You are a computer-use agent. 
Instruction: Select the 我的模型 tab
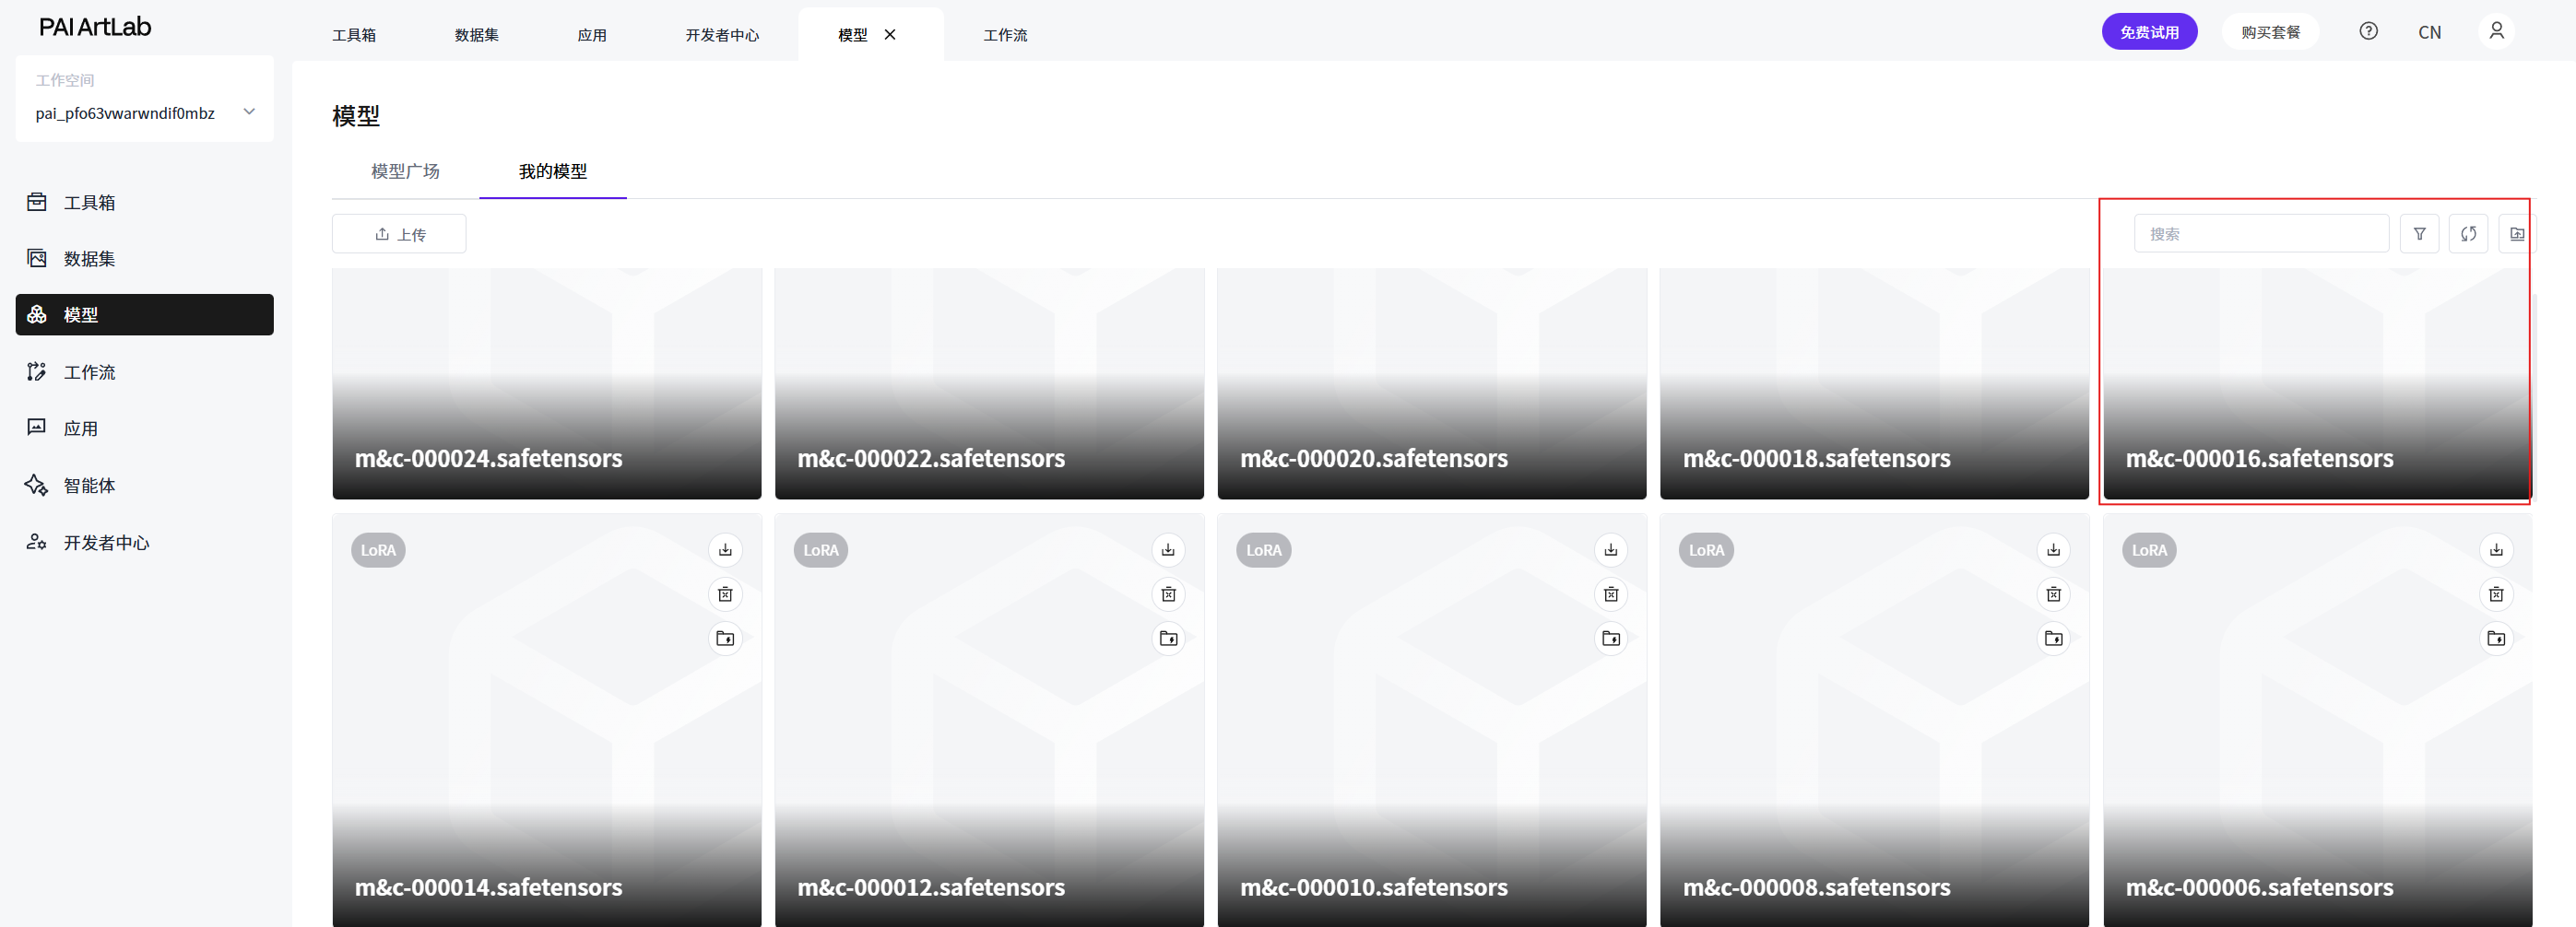pos(553,170)
